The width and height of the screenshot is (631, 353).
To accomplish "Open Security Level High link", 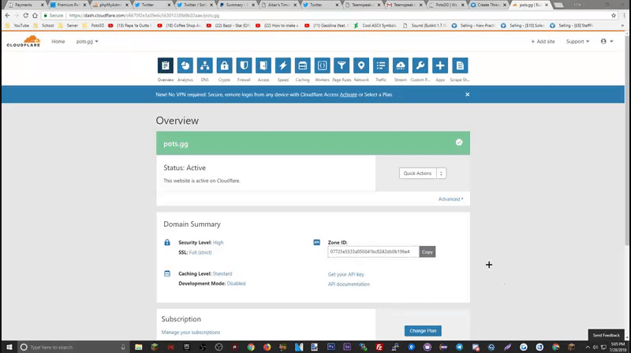I will pos(218,243).
